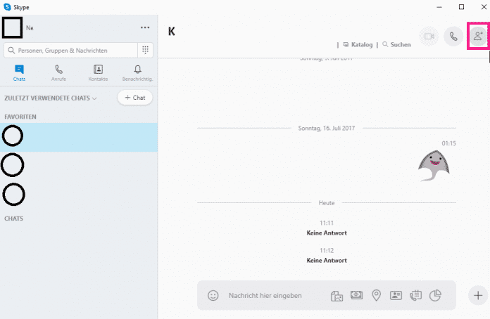Click the create poll icon
Viewport: 490px width, 319px height.
pos(435,296)
